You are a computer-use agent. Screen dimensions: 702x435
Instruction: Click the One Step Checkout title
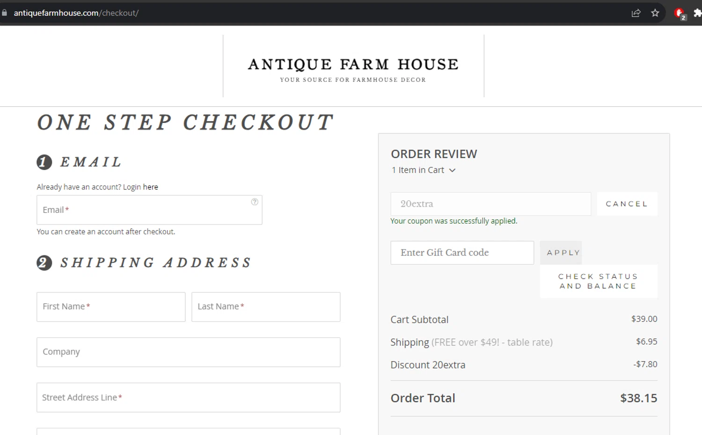pos(185,123)
